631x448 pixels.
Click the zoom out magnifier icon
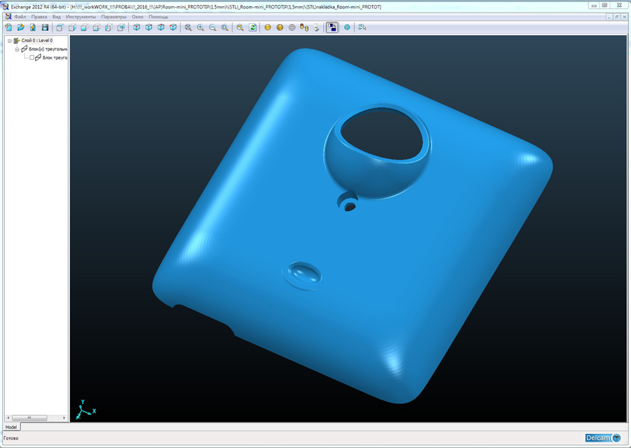click(212, 27)
